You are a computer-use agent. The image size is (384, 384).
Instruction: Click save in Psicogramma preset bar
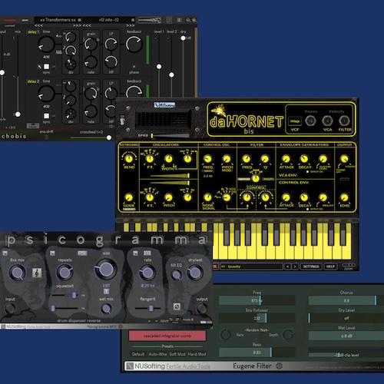tap(164, 321)
